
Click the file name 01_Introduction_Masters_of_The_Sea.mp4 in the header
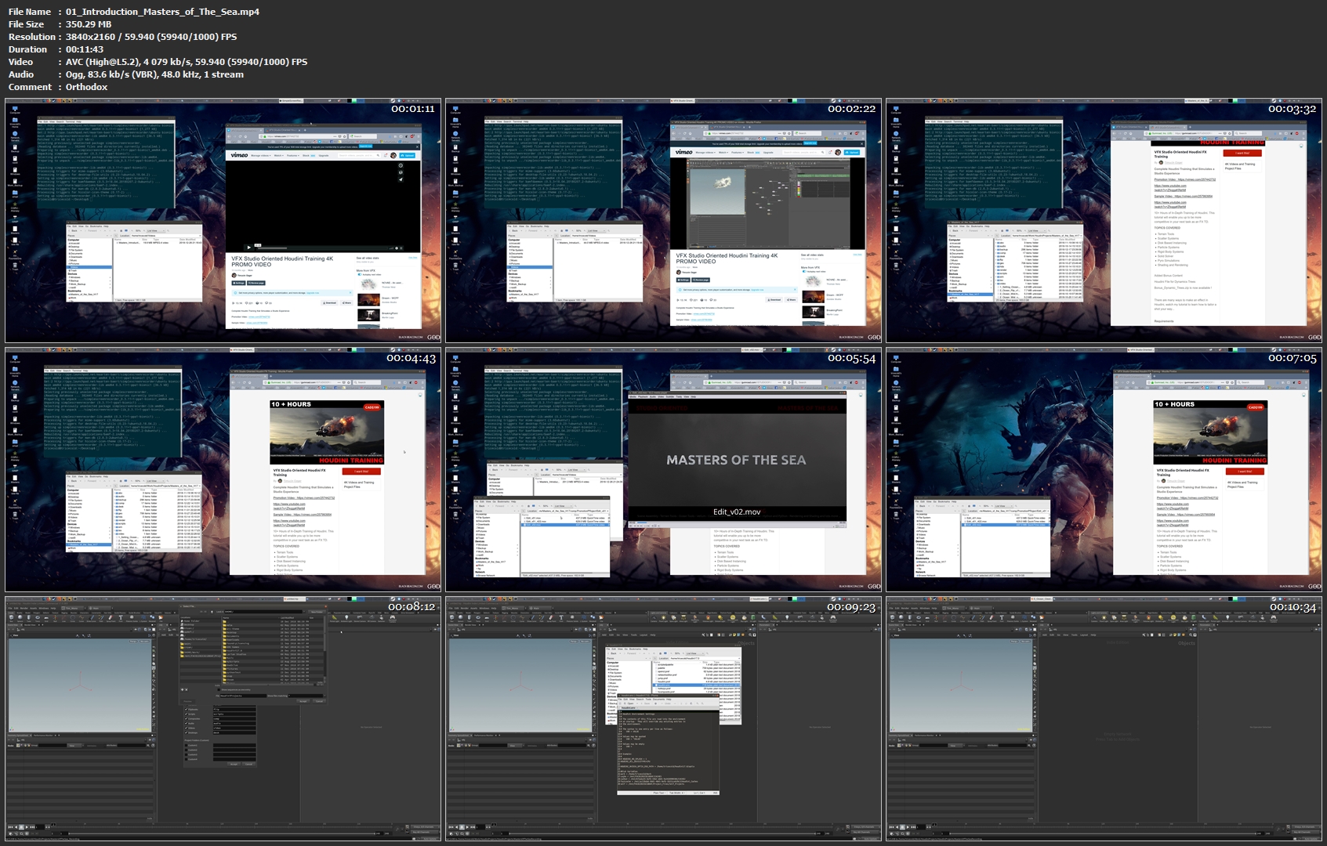click(162, 12)
